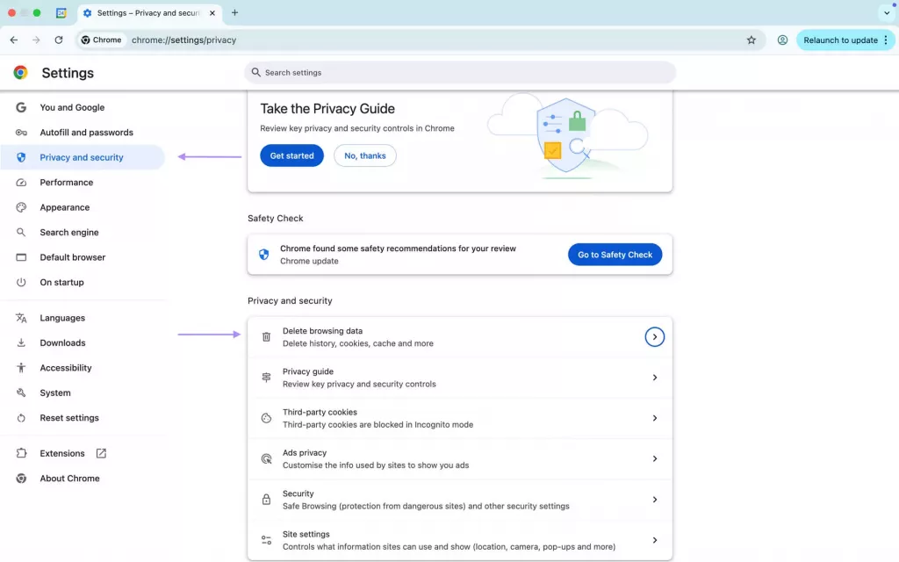Click the trash icon for Delete browsing data

point(266,337)
